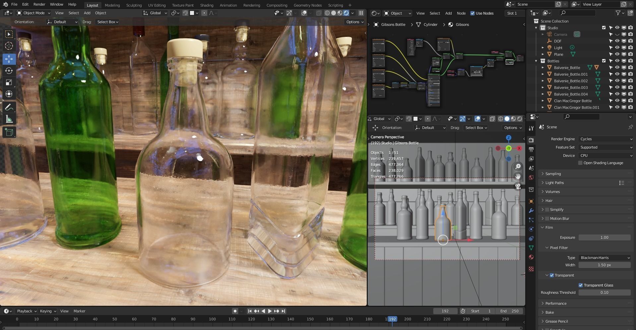Open Render properties tab in Properties editor
This screenshot has height=330, width=636.
click(531, 140)
